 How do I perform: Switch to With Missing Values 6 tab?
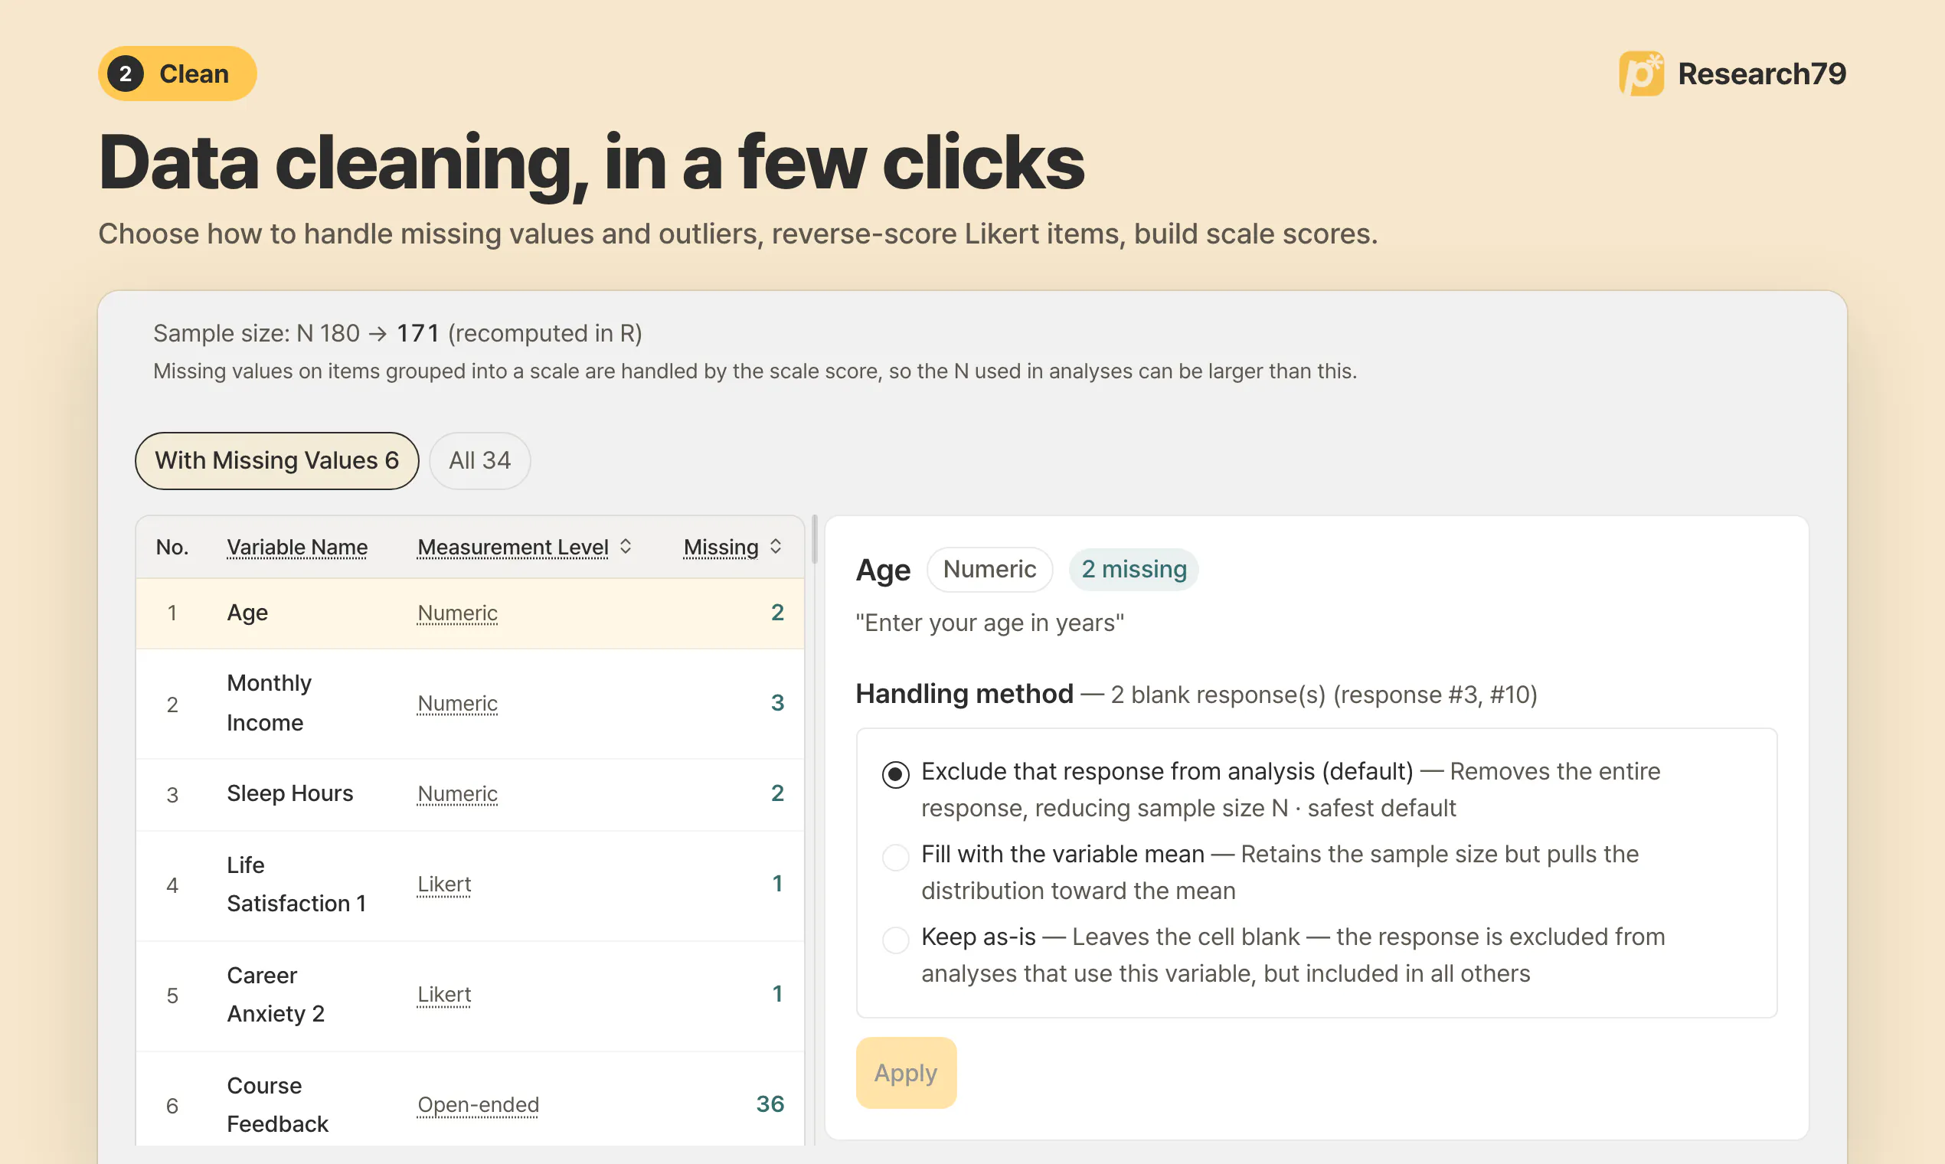(277, 460)
